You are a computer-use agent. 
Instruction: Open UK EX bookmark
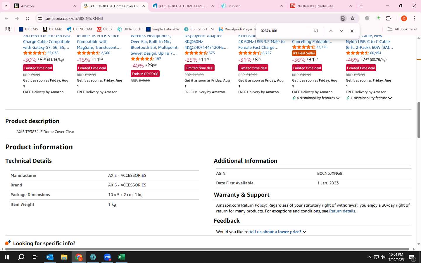pos(105,29)
